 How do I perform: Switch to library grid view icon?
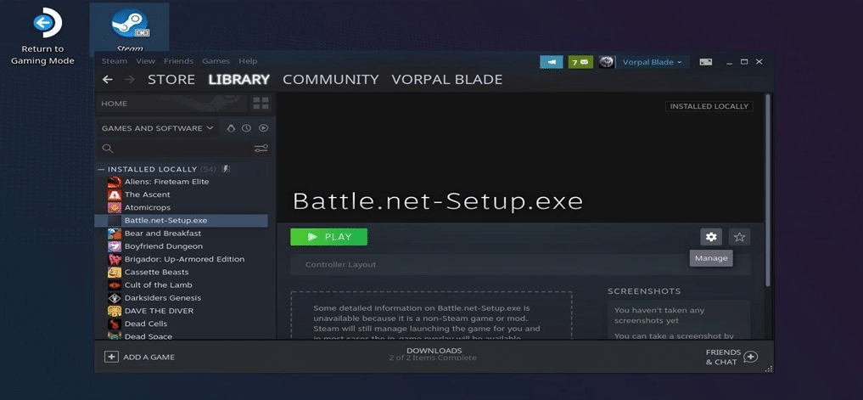[261, 103]
